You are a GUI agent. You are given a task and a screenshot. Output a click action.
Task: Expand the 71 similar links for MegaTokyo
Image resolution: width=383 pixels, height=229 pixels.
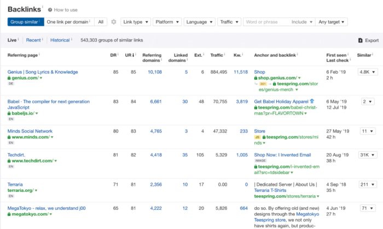pos(367,208)
